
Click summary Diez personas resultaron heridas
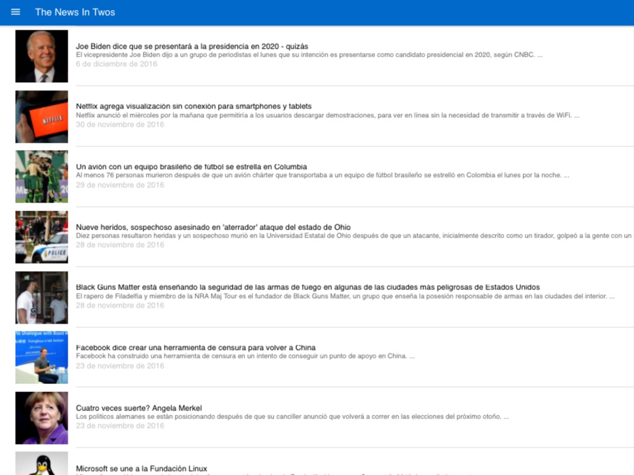(354, 236)
